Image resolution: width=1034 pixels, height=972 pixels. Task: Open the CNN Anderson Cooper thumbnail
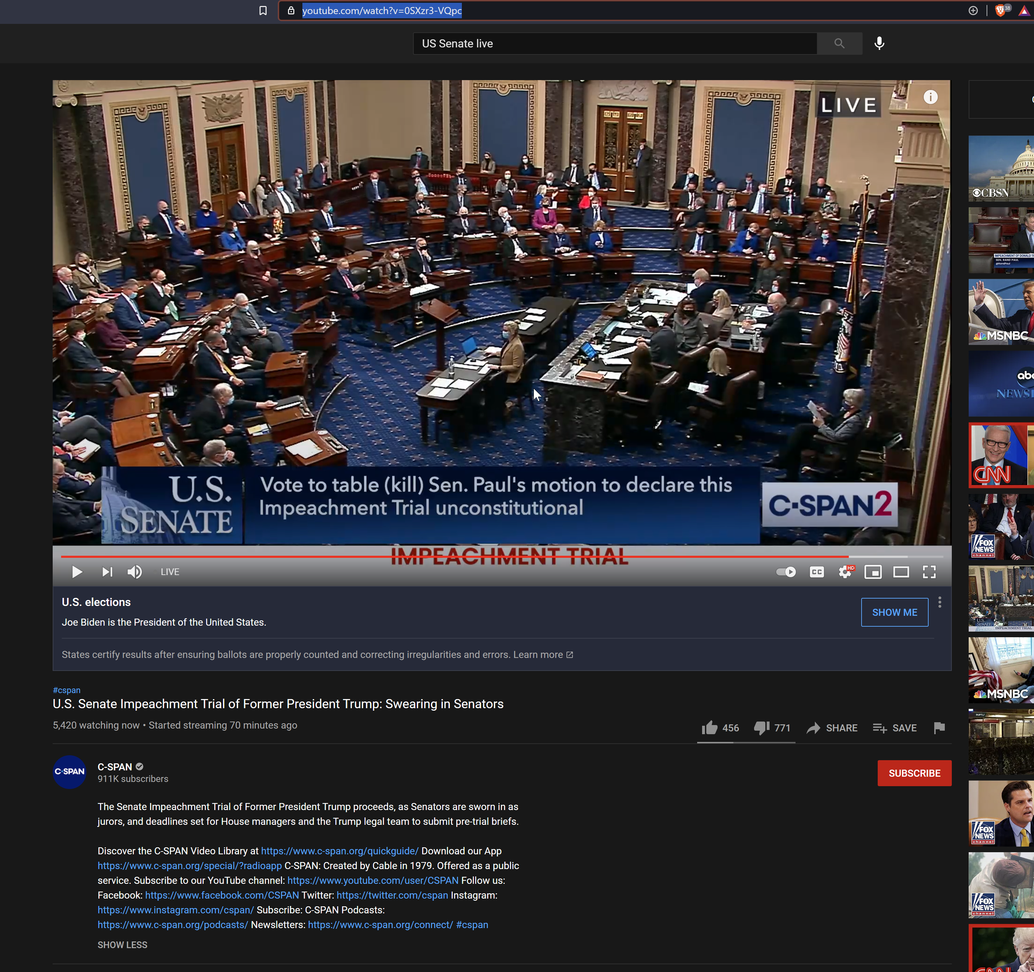(x=1001, y=455)
